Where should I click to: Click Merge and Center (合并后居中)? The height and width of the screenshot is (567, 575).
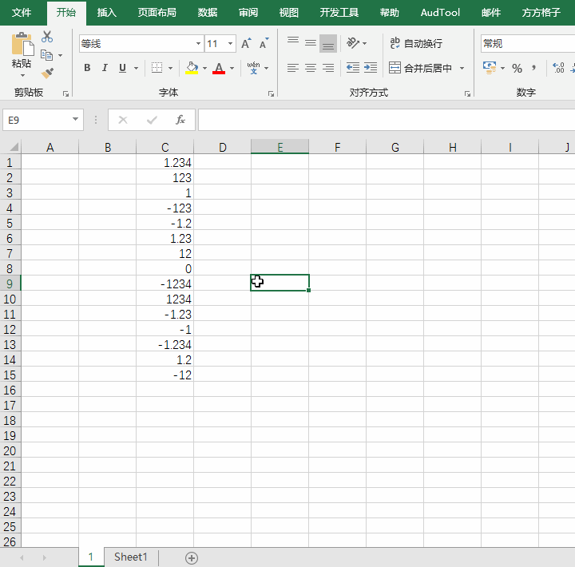click(420, 68)
